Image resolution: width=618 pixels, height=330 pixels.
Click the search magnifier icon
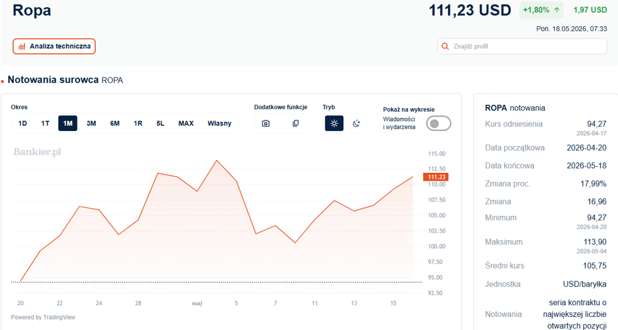coord(445,46)
